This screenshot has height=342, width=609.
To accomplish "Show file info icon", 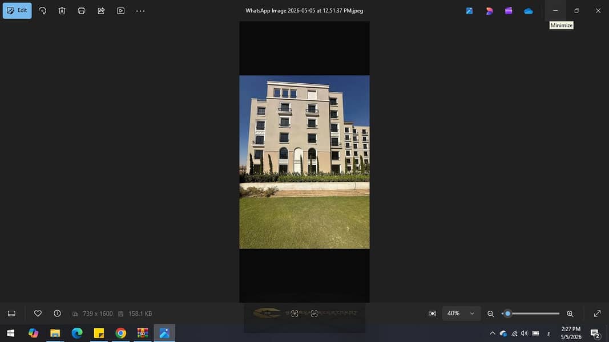I will (57, 313).
